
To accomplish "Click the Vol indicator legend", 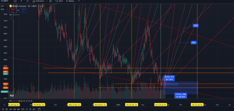I will [15, 15].
